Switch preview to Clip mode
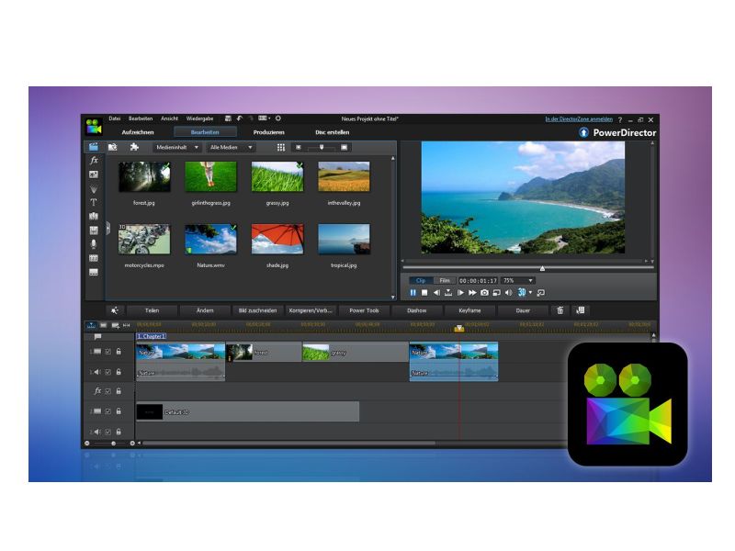735x551 pixels. (x=421, y=281)
